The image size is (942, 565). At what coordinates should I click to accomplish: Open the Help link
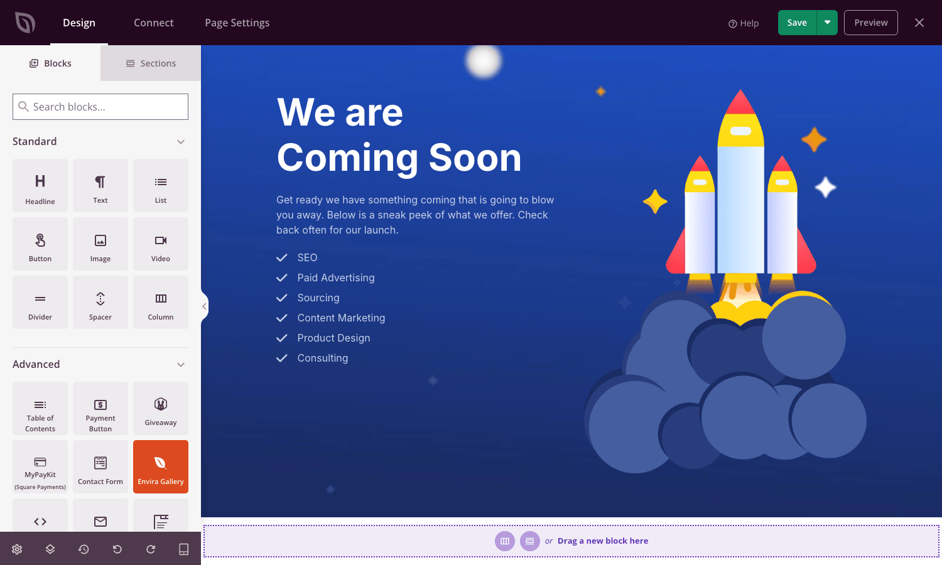click(744, 23)
